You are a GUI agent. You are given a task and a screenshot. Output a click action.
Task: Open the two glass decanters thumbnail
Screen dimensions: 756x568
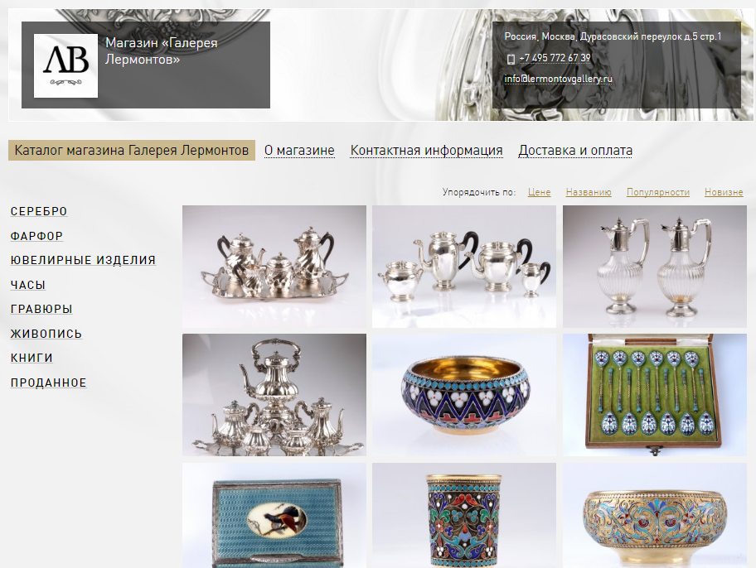point(654,267)
